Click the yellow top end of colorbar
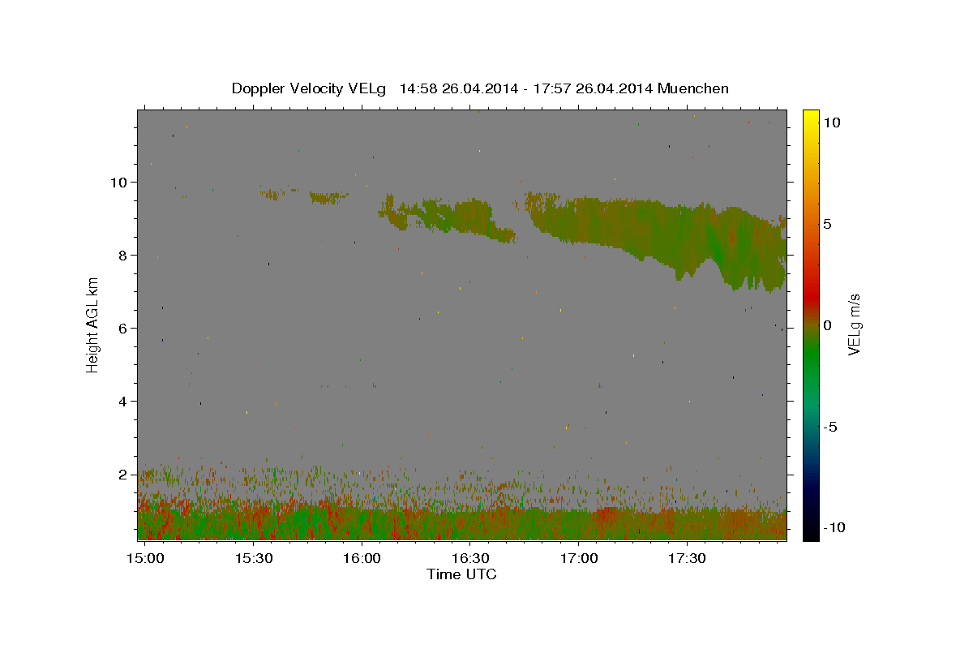Image resolution: width=973 pixels, height=649 pixels. [811, 118]
